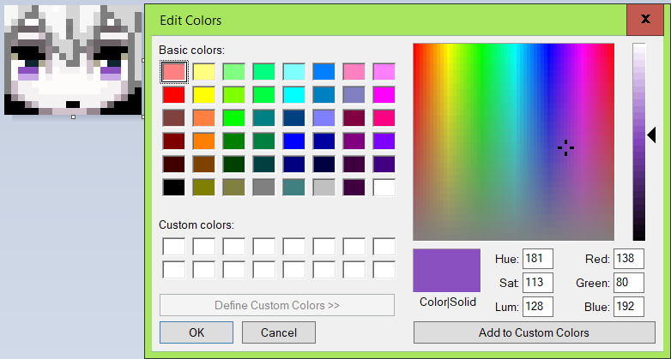The image size is (671, 359).
Task: Choose the black swatch in Basic colors
Action: 174,187
